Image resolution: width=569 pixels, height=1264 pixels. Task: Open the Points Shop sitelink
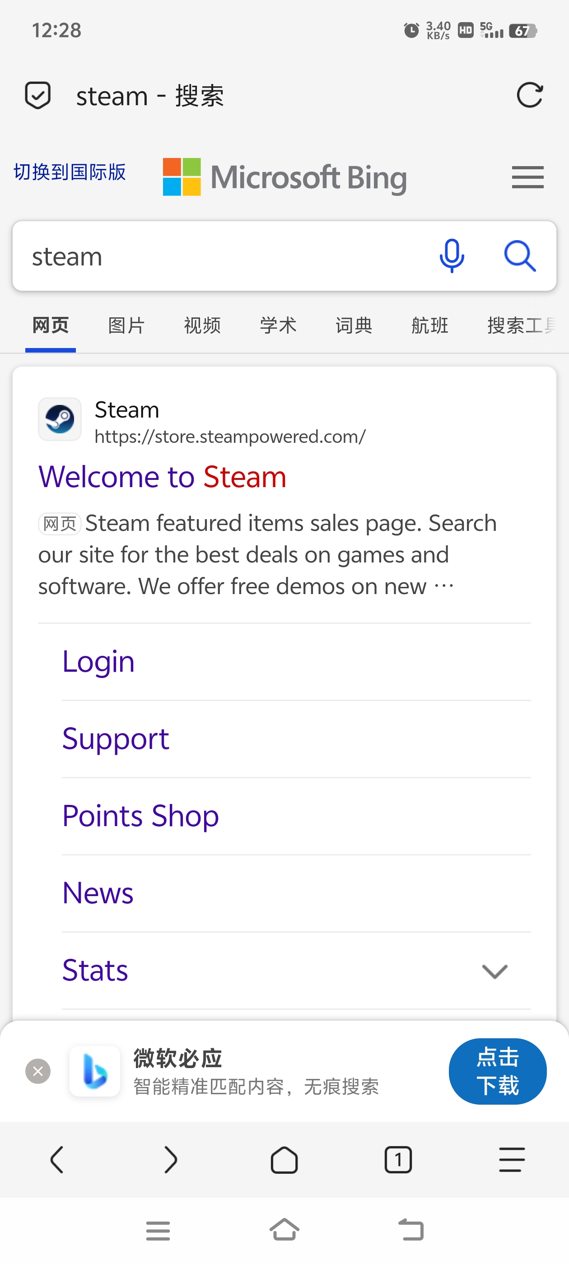coord(140,816)
